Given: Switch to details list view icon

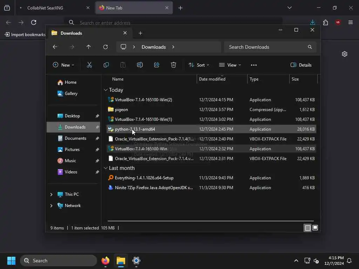Looking at the screenshot, I should tap(307, 228).
